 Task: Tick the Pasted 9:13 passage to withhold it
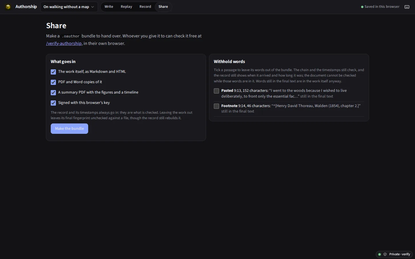point(216,91)
